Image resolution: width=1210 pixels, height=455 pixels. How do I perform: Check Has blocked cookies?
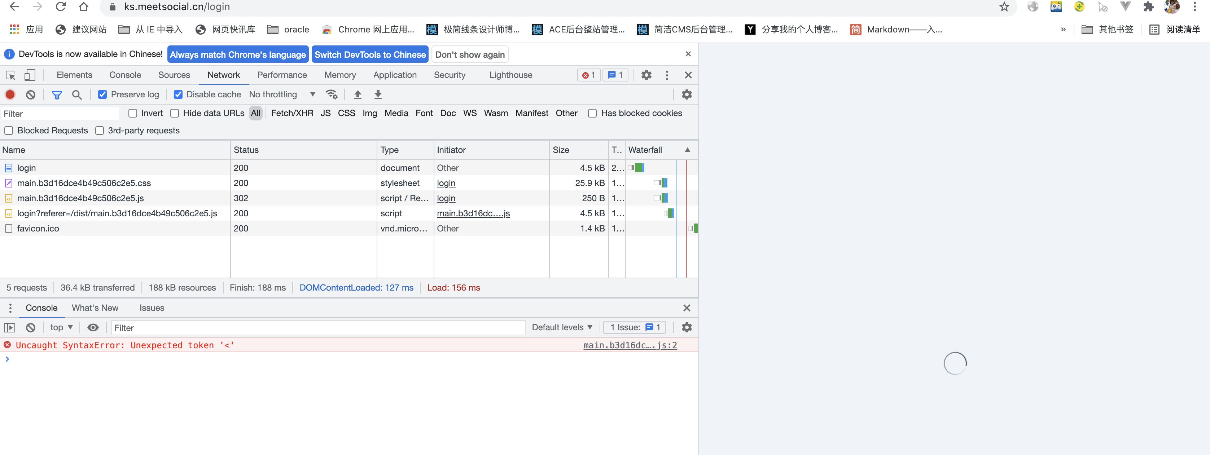592,113
